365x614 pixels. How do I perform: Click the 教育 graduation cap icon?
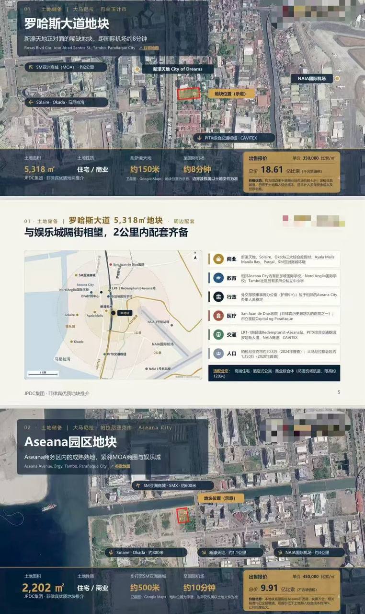pos(218,278)
